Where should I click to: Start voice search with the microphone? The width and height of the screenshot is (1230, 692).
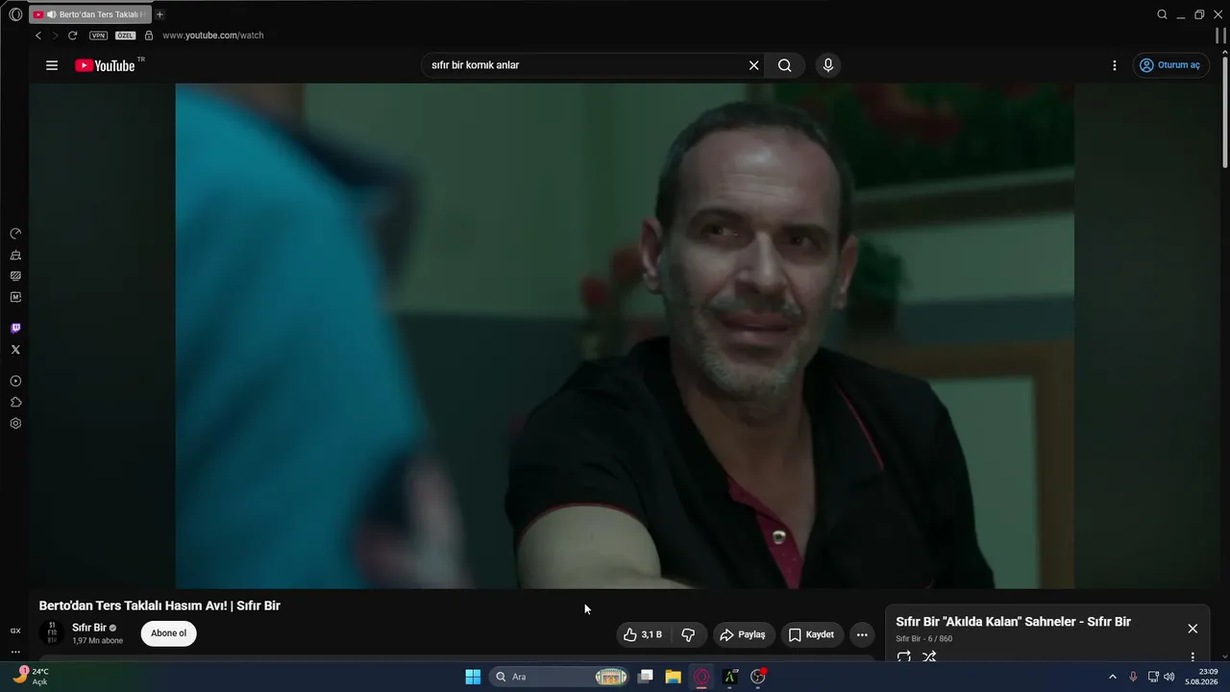(828, 65)
